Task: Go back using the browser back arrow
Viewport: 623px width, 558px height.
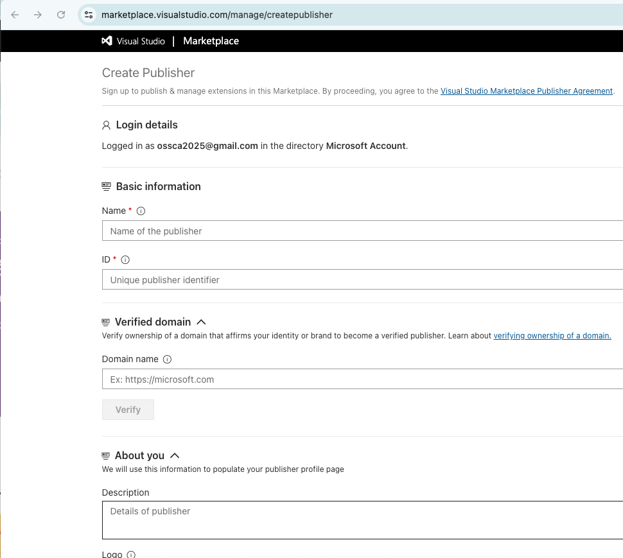Action: tap(15, 15)
